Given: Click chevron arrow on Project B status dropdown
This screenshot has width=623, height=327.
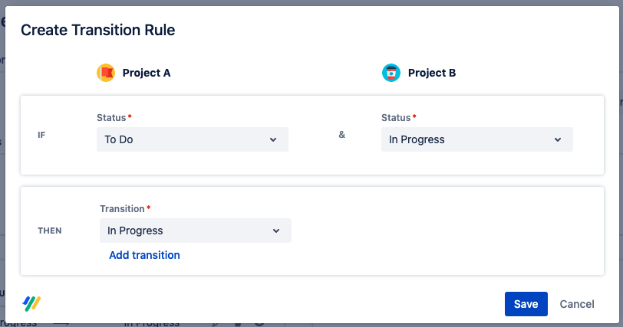Looking at the screenshot, I should [x=558, y=139].
